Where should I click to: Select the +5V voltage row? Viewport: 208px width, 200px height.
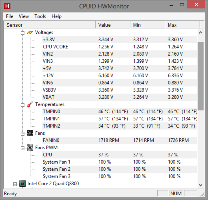point(120,68)
